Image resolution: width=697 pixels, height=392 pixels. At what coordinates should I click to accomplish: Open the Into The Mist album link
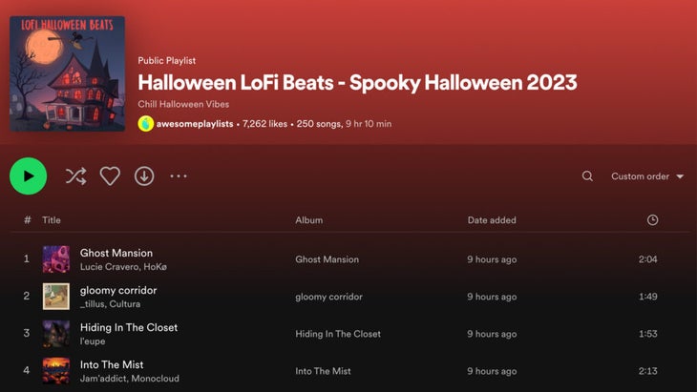(x=323, y=371)
